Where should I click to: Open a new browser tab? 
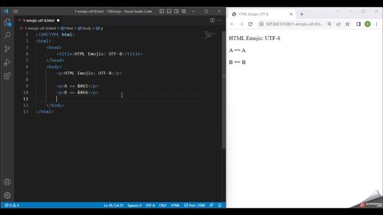[x=302, y=14]
